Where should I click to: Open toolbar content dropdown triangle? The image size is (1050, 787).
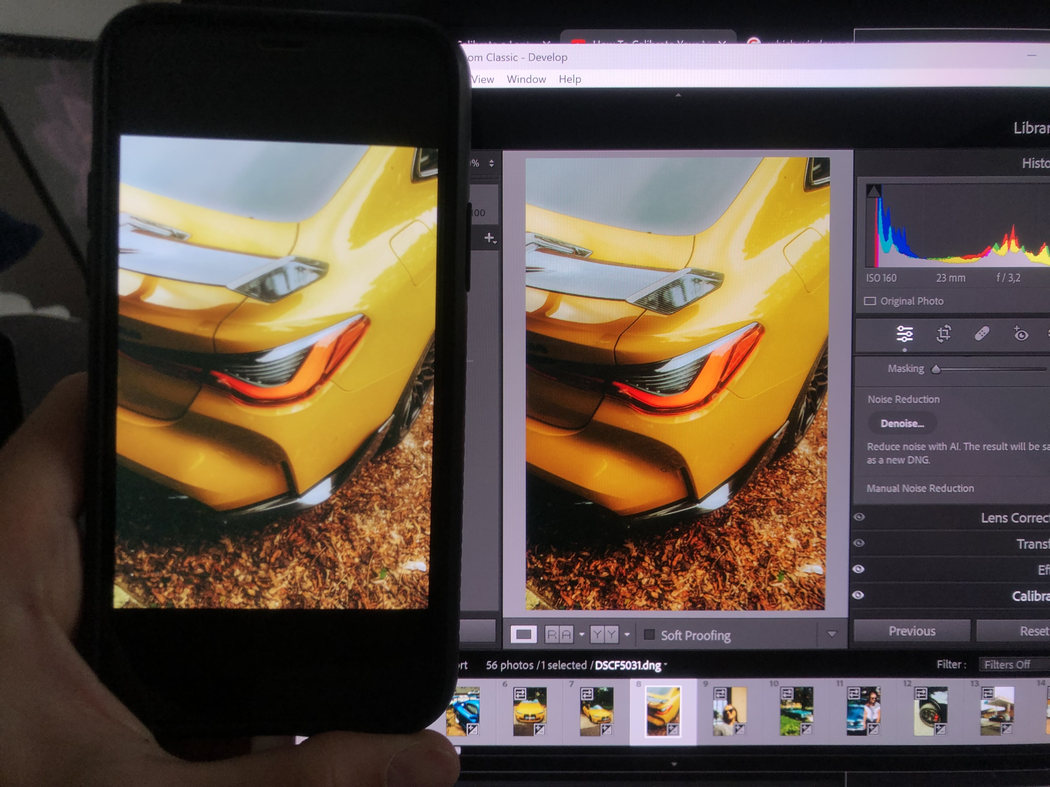[x=832, y=634]
